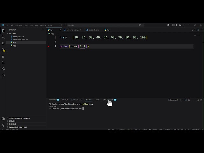204x153 pixels.
Task: Expand the Outline section
Action: click(26, 121)
